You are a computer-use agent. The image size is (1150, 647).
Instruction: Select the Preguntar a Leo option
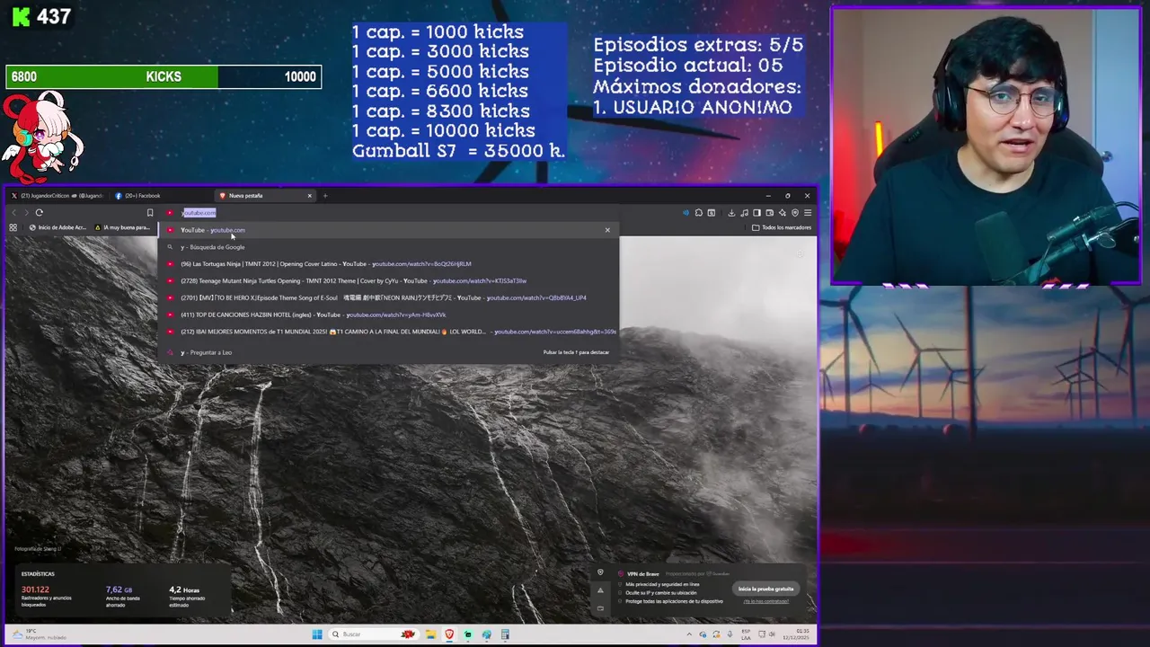pyautogui.click(x=390, y=352)
